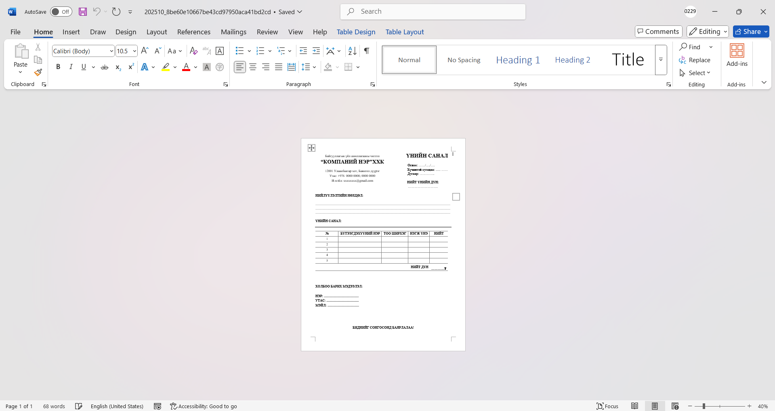Open the font name dropdown
This screenshot has width=775, height=411.
111,51
